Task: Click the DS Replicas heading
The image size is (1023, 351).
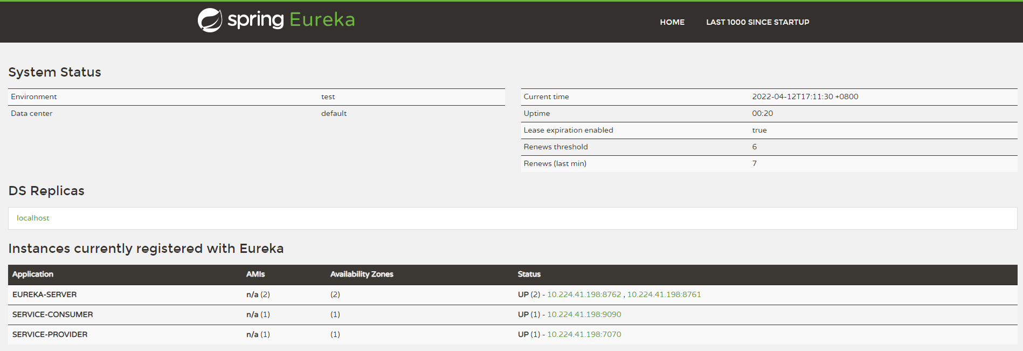Action: 46,191
